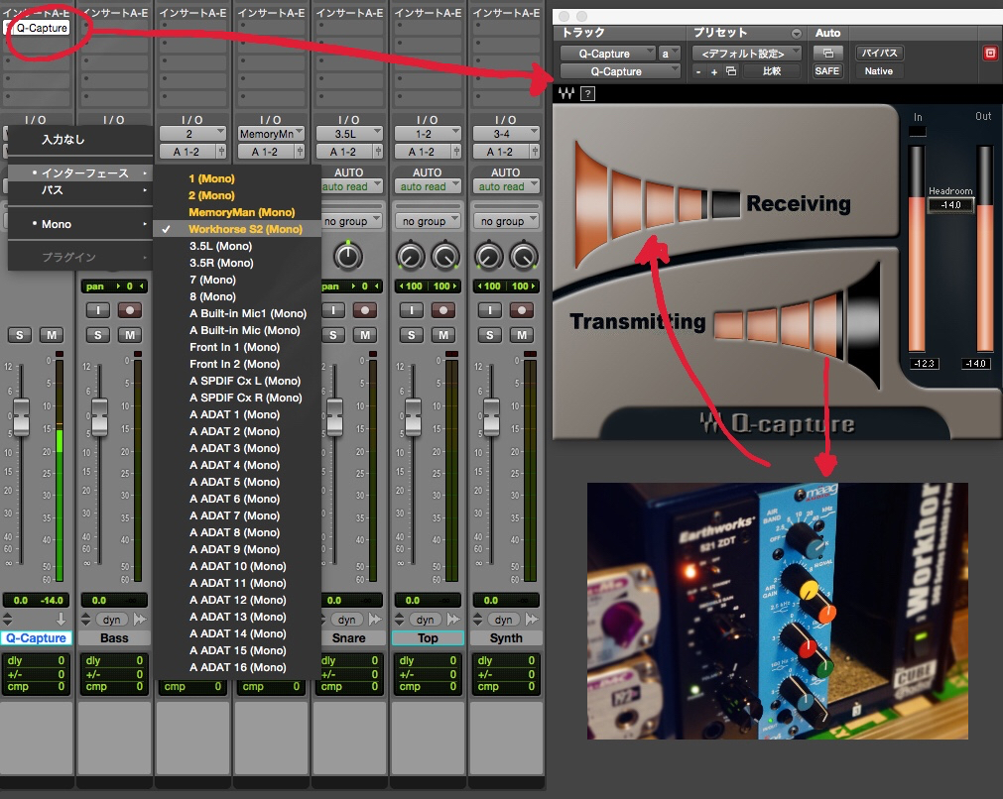Open the Q-Capture track selector dropdown
The width and height of the screenshot is (1003, 799).
pyautogui.click(x=608, y=54)
